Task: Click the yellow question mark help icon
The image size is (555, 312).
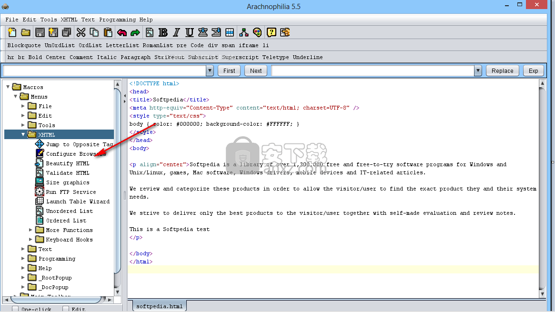Action: 272,32
